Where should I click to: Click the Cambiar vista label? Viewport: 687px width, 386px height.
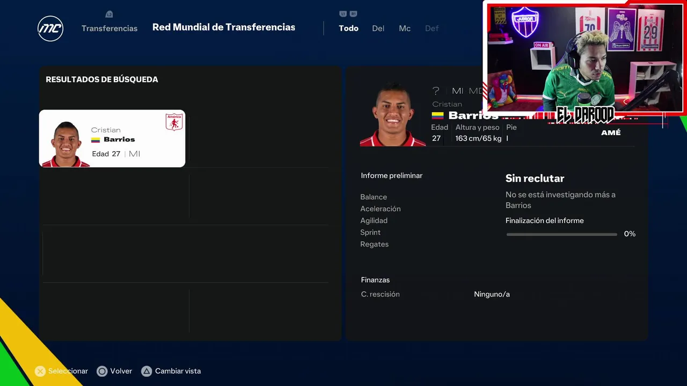[x=178, y=371]
